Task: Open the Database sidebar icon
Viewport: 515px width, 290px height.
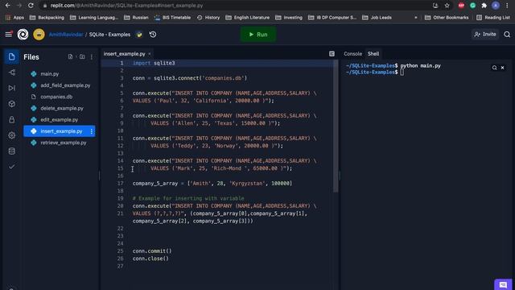Action: (12, 151)
